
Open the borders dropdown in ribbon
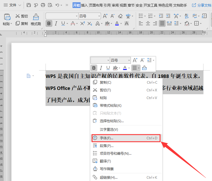click(x=201, y=23)
